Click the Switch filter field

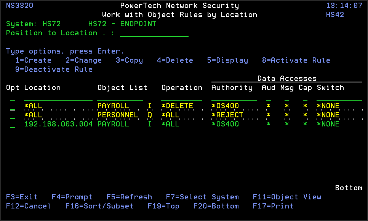click(x=339, y=97)
